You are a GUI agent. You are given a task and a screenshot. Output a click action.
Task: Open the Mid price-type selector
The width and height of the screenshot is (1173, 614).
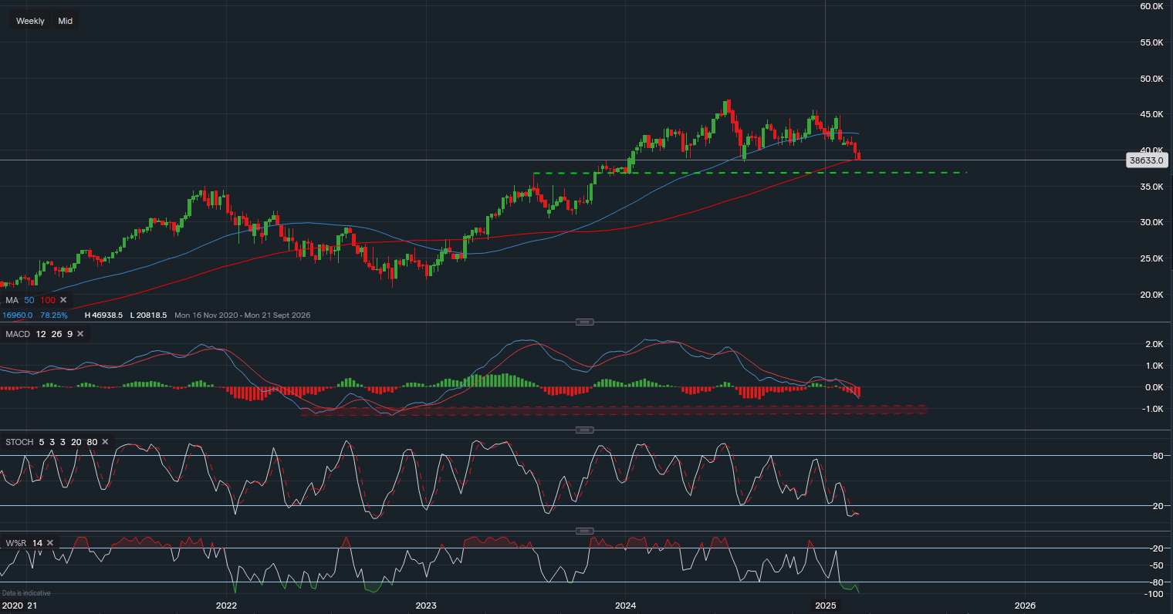[65, 20]
